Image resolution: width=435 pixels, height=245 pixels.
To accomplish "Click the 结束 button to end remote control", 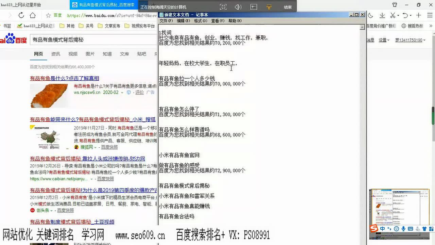I will pyautogui.click(x=288, y=7).
